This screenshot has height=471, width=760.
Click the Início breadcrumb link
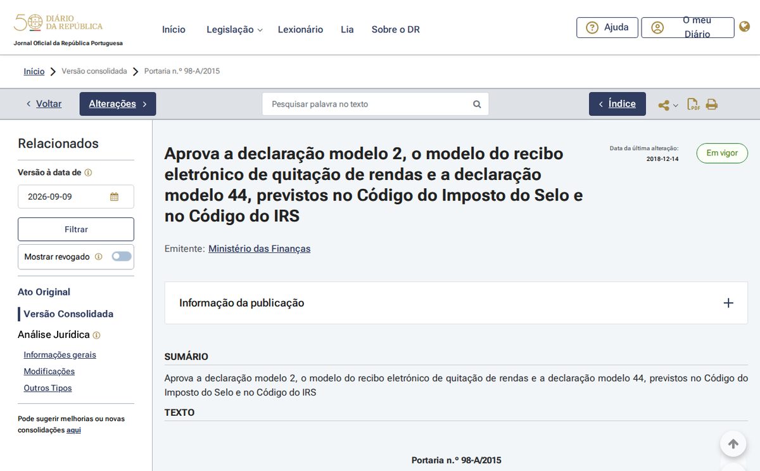(x=34, y=72)
